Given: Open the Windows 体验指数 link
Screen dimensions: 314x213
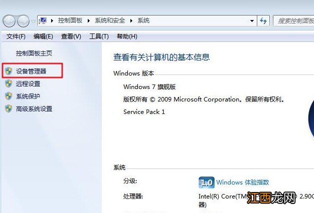Looking at the screenshot, I should tap(242, 182).
